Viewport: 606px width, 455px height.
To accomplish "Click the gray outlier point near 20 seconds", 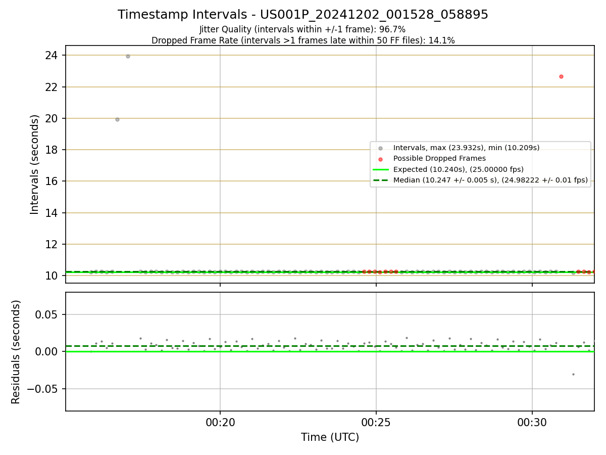I will tap(117, 119).
